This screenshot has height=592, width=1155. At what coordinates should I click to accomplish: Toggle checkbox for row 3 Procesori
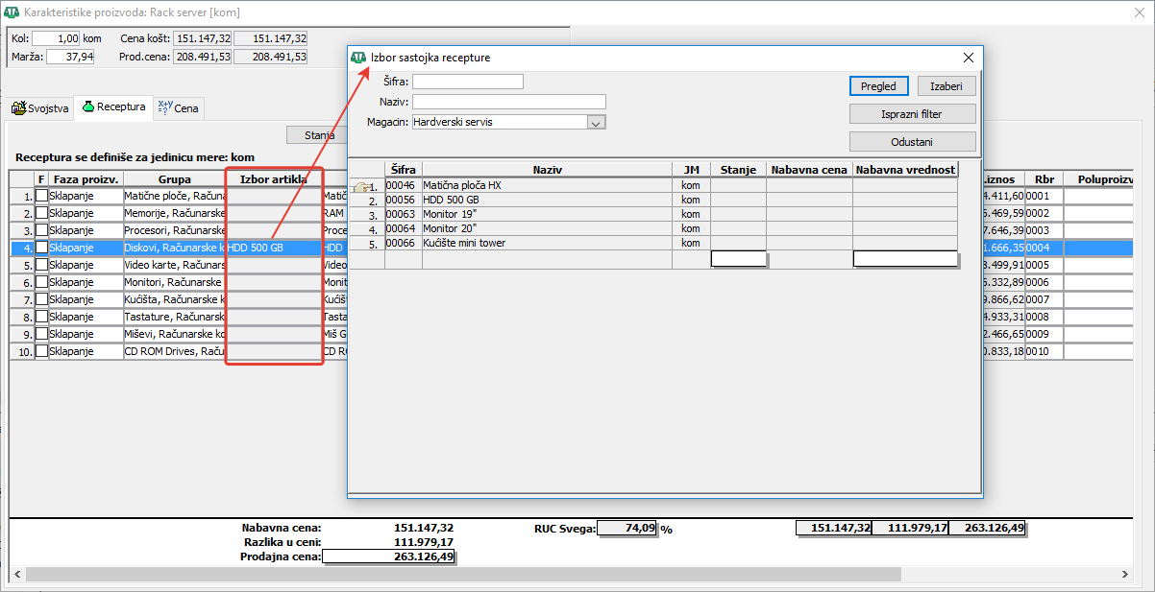pos(41,230)
